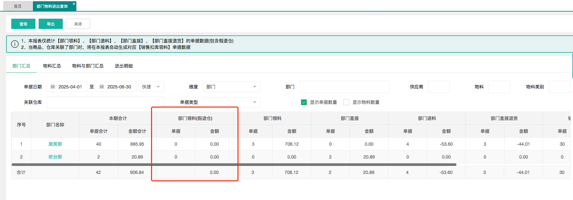Open the 厨房部 department link

click(x=55, y=144)
